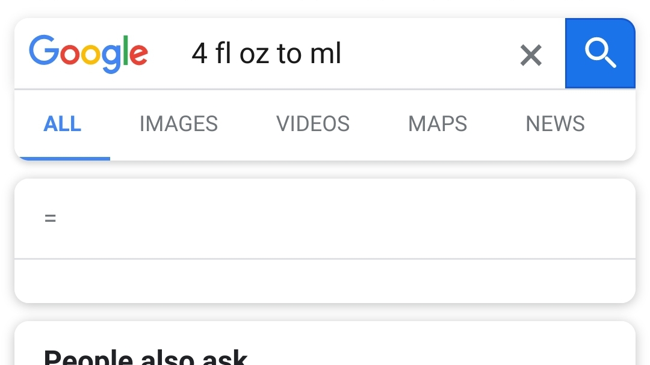Screen dimensions: 650x365
Task: Place cursor after 'ml' in search query
Action: tap(342, 54)
